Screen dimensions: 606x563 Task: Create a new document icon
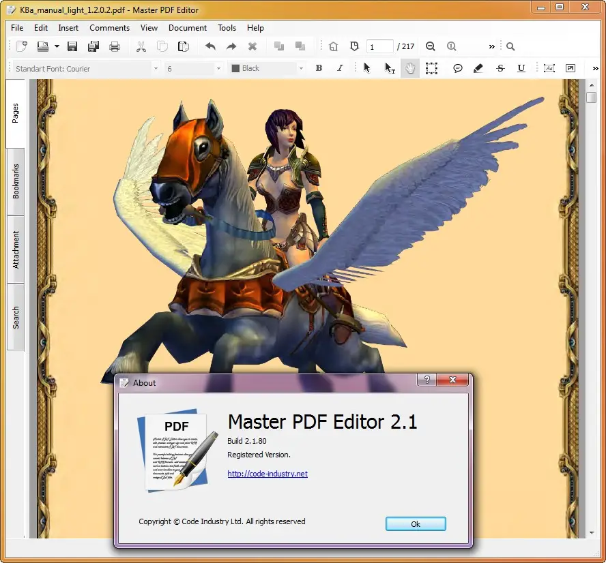pyautogui.click(x=22, y=46)
